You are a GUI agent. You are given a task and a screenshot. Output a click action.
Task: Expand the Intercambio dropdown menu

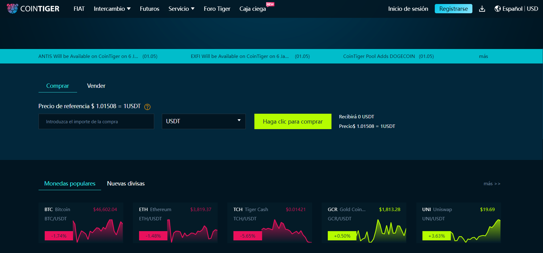coord(112,9)
